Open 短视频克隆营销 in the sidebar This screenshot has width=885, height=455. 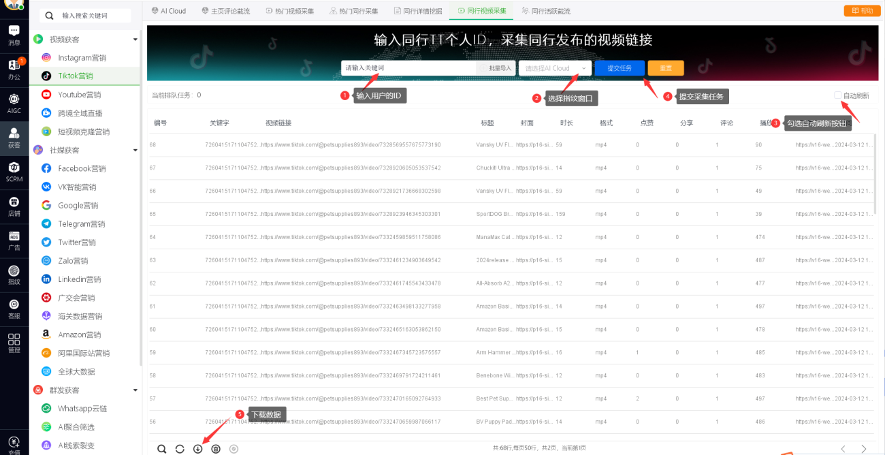pos(83,131)
